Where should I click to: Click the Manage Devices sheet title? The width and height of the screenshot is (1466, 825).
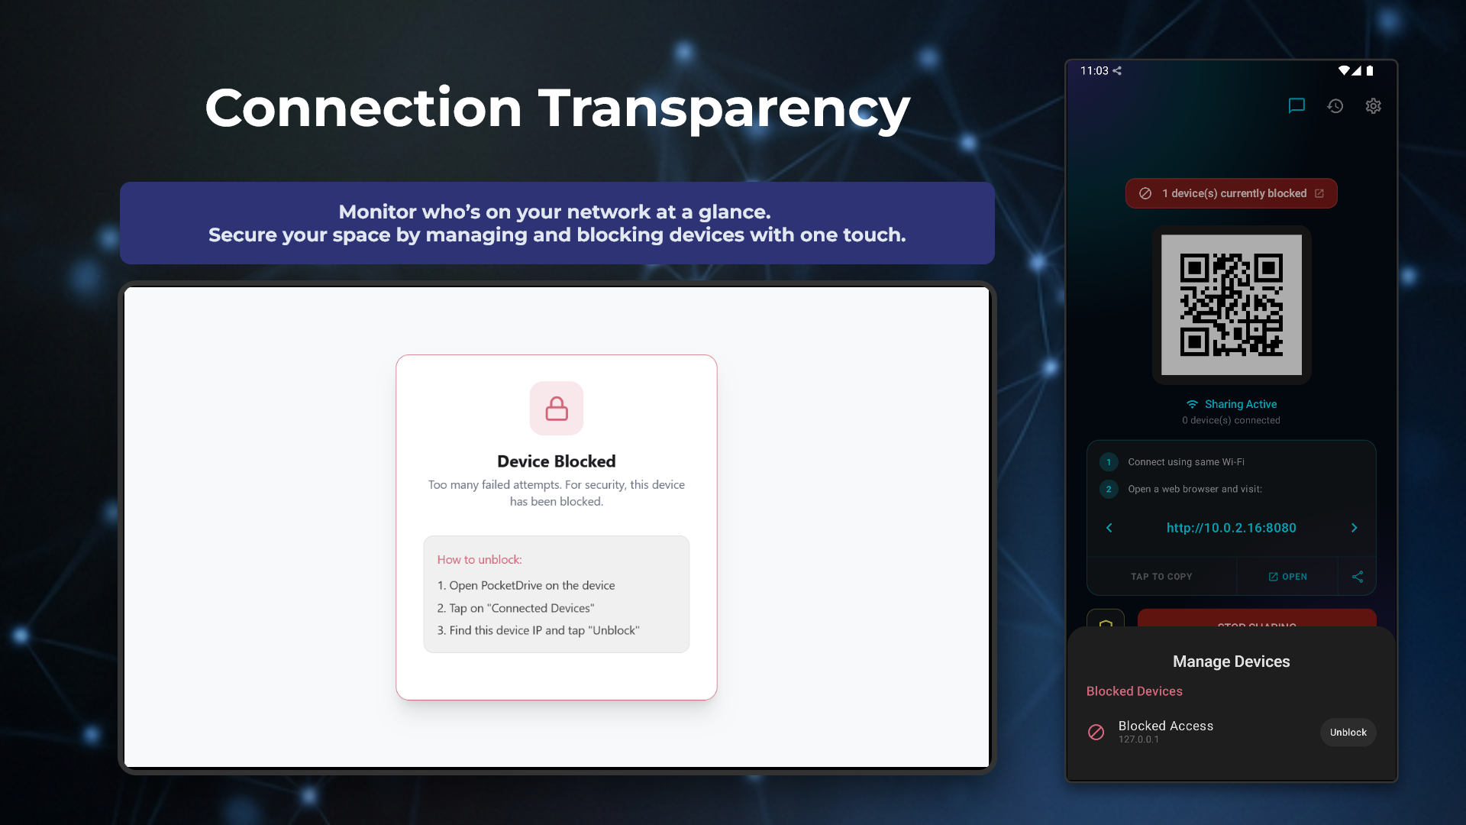click(1231, 662)
